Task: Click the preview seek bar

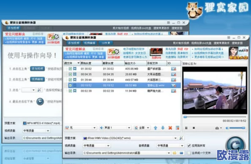Action: tap(215, 117)
